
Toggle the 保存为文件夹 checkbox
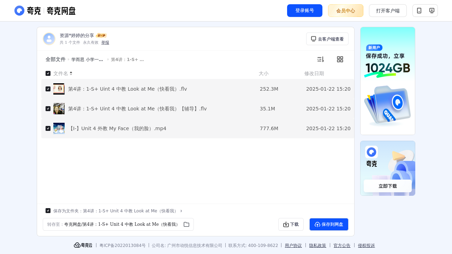tap(48, 211)
